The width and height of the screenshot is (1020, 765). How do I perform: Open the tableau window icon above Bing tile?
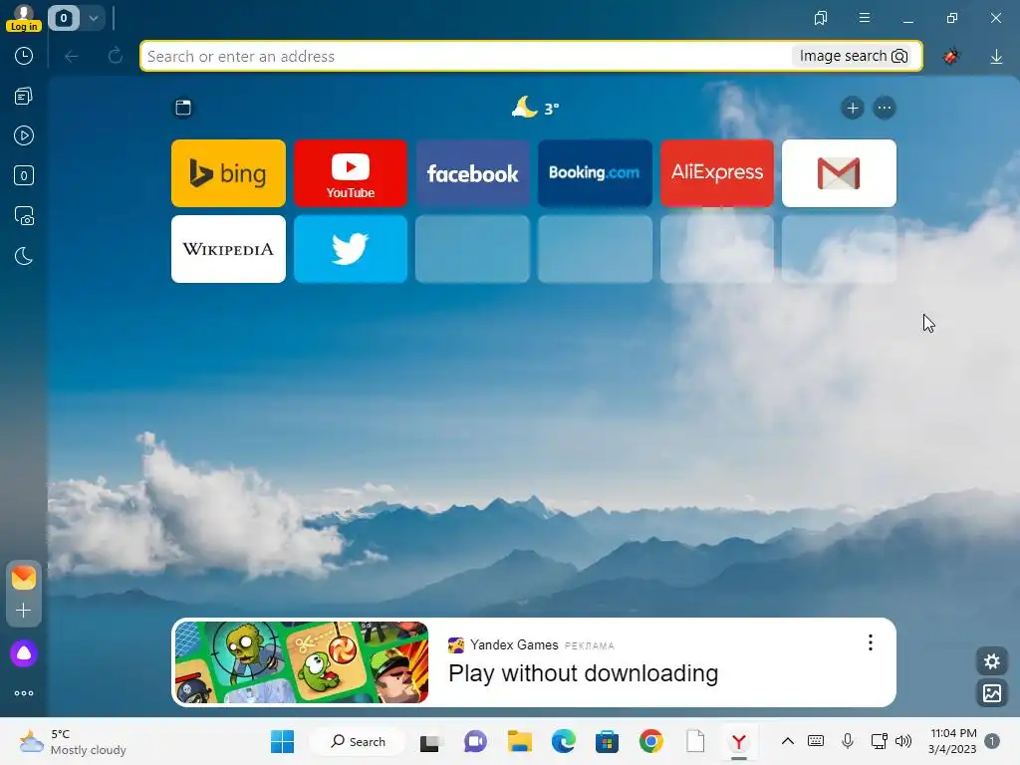[183, 108]
